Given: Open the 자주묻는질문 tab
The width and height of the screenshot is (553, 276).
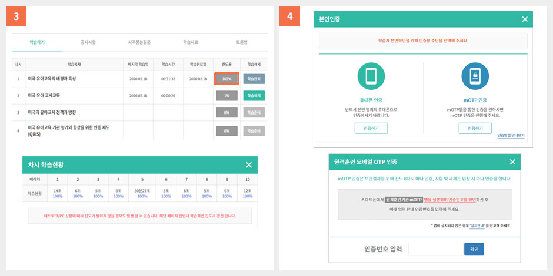Looking at the screenshot, I should [139, 42].
